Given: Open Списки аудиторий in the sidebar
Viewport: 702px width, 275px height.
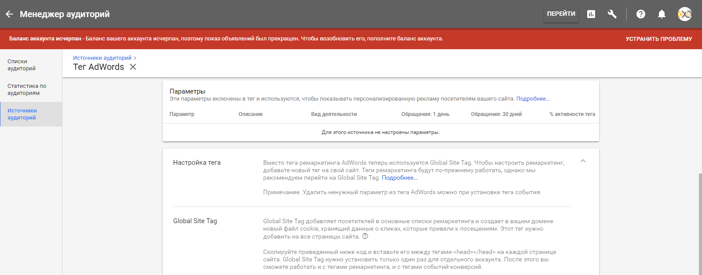Looking at the screenshot, I should pyautogui.click(x=31, y=65).
